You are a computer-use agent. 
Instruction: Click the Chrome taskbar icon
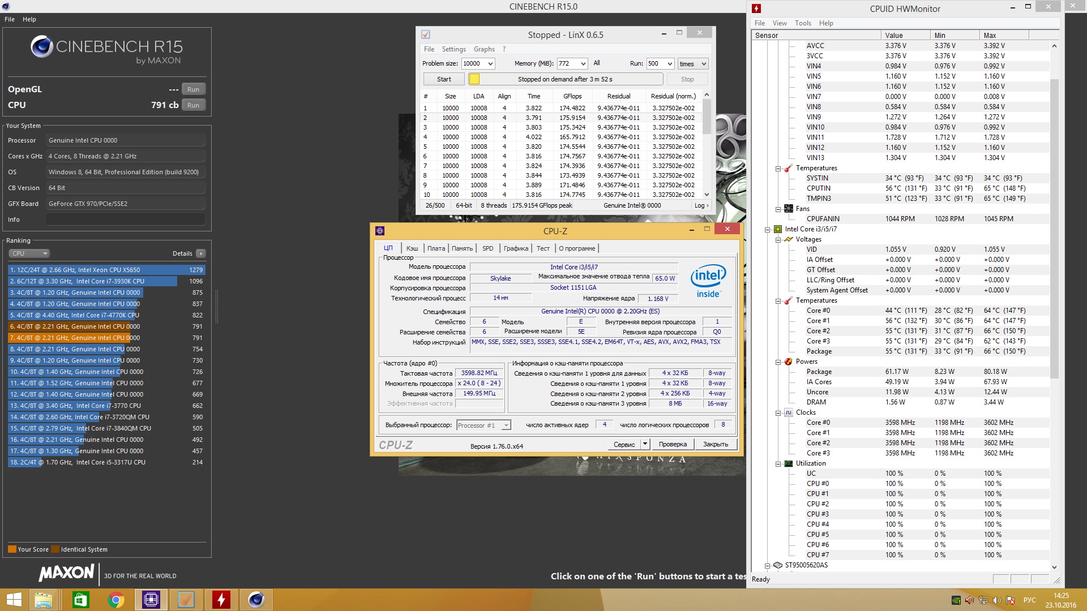point(116,600)
